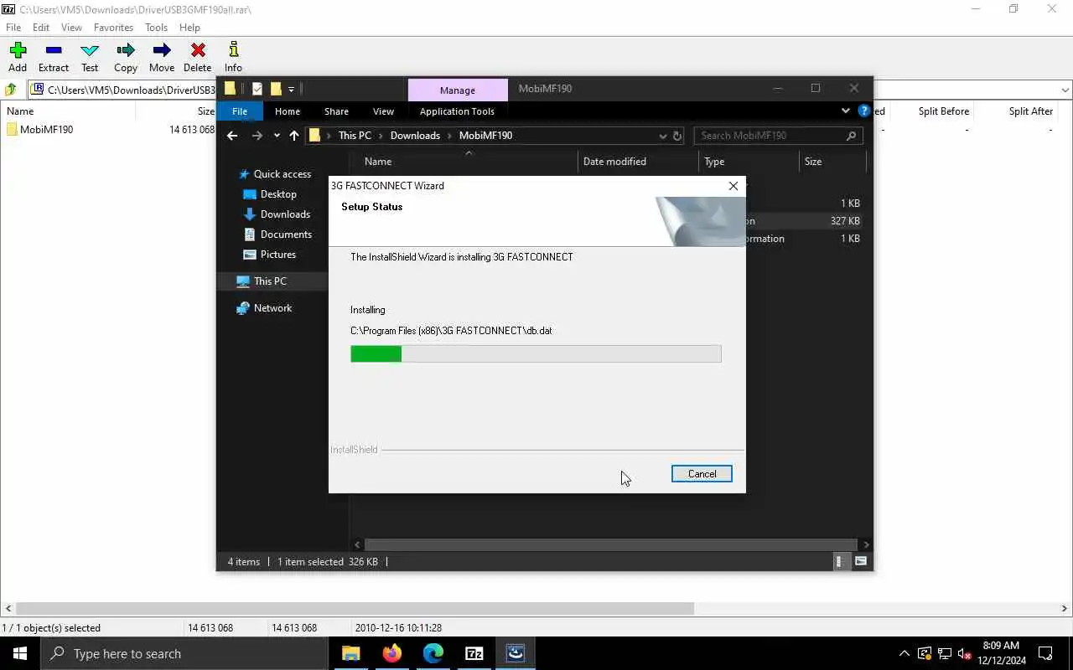The image size is (1073, 670).
Task: Click the Explorer Back arrow
Action: point(232,136)
